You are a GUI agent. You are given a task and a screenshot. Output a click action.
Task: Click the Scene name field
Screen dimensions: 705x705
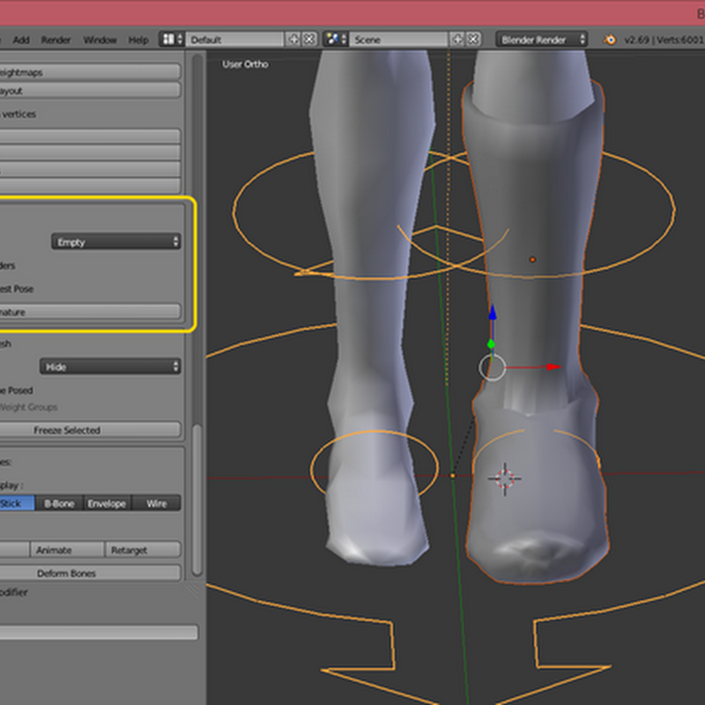coord(399,40)
